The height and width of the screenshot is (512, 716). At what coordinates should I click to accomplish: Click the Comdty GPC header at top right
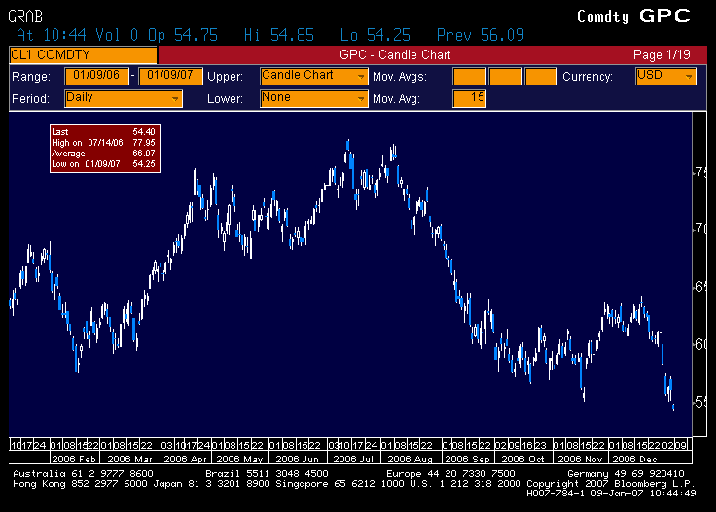(632, 16)
